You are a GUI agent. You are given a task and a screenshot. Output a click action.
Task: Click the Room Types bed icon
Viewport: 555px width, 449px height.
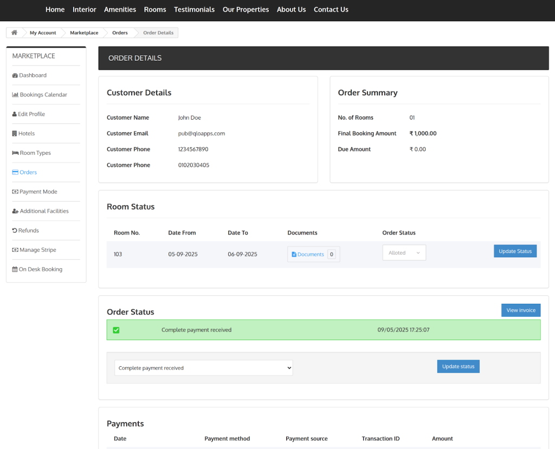(15, 153)
